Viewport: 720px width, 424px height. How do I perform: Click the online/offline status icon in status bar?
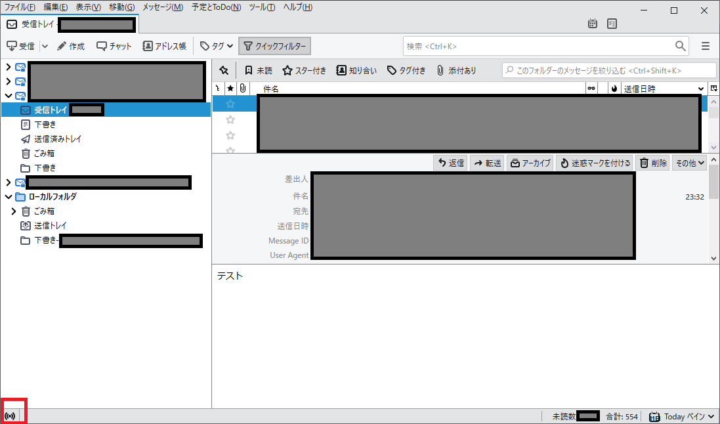point(10,416)
